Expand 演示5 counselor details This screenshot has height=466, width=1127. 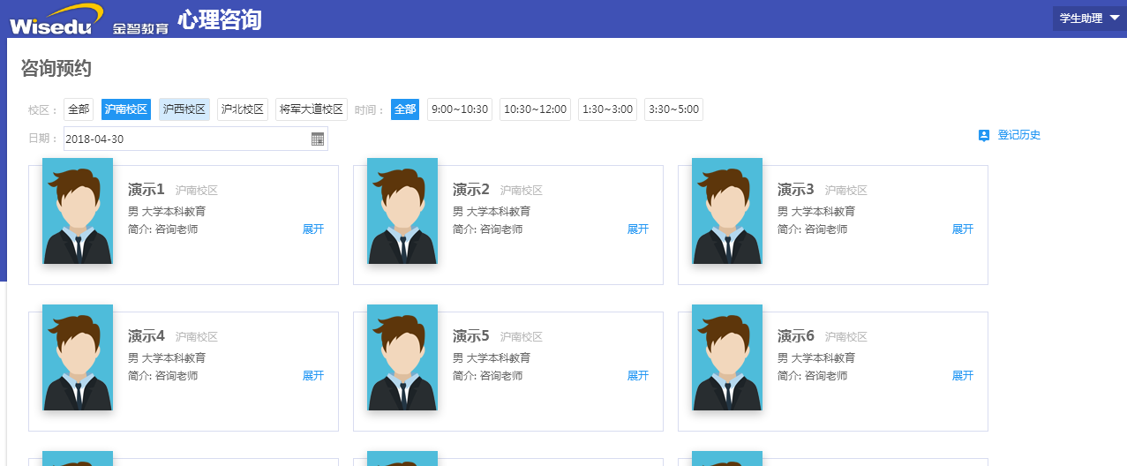pos(638,376)
